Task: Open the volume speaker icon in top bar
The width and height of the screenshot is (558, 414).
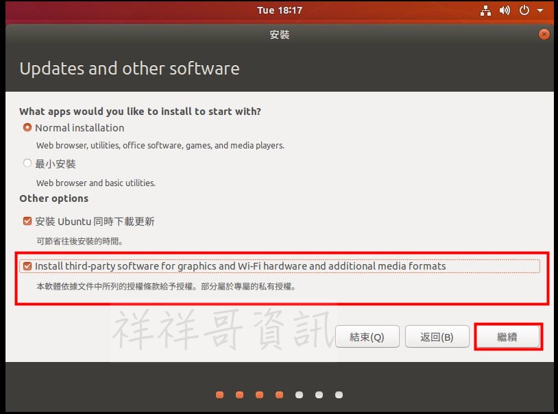Action: click(x=505, y=11)
